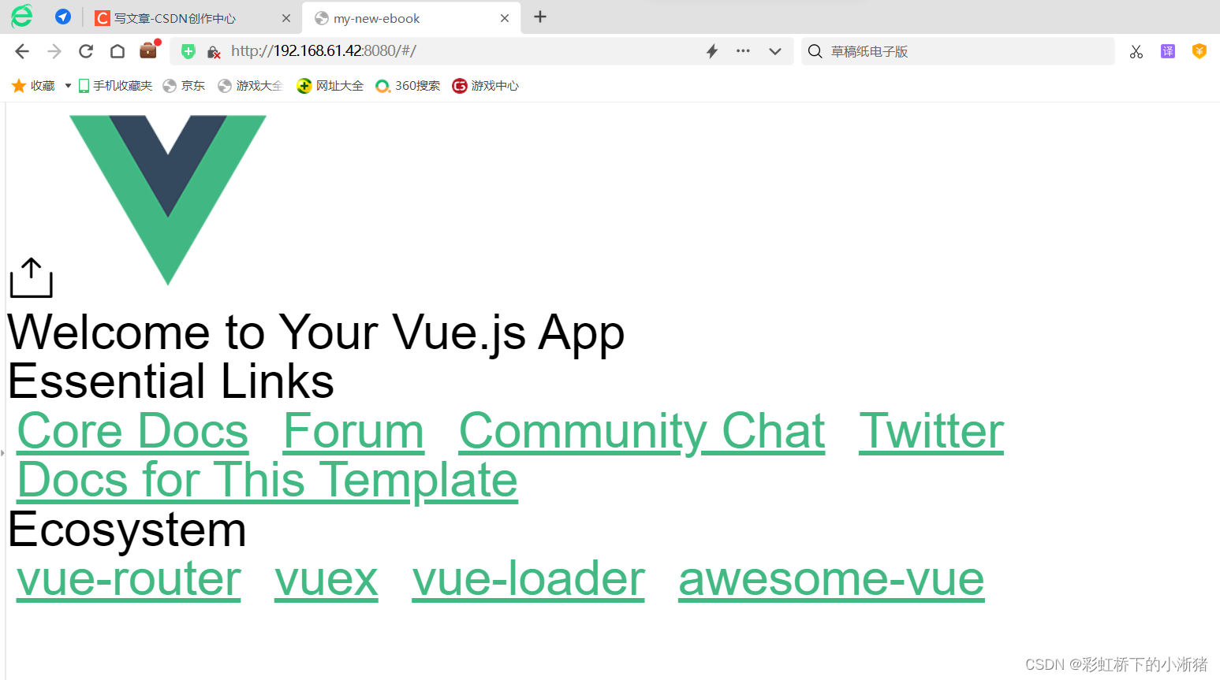Open the 手机收藏夹 bookmark
1220x680 pixels.
[115, 85]
